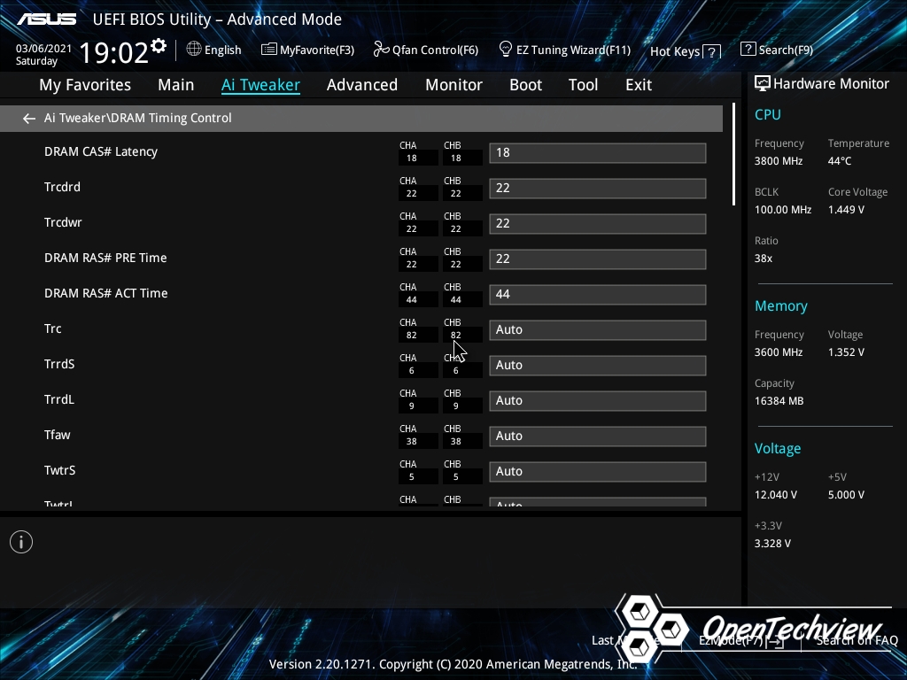Edit the Trcdrd value field
The height and width of the screenshot is (680, 907).
(x=598, y=188)
